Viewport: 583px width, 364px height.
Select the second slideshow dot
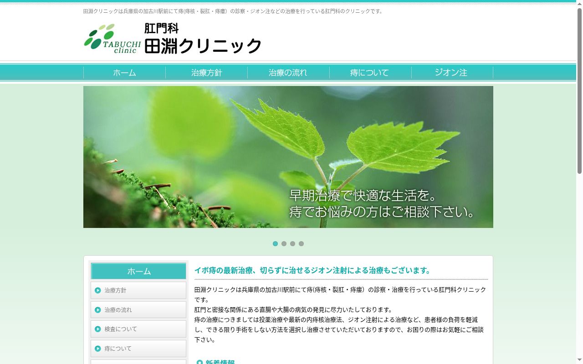coord(284,243)
